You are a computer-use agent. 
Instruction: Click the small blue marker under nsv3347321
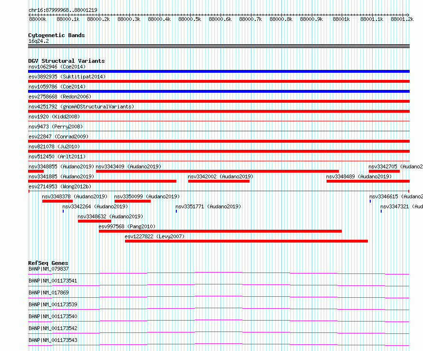point(381,211)
